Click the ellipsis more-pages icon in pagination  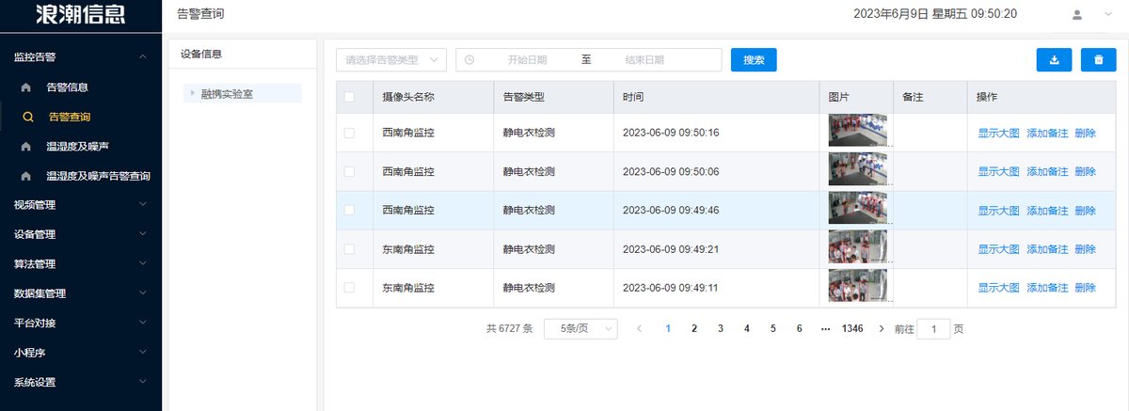[825, 328]
